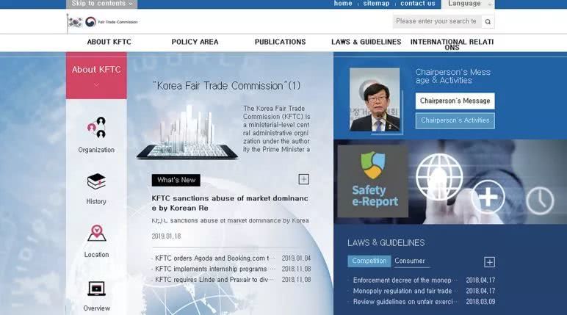Open the Publications menu
This screenshot has height=315, width=567.
[280, 42]
